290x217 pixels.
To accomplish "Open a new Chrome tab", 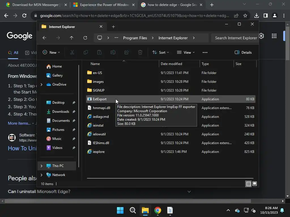I will tap(212, 5).
